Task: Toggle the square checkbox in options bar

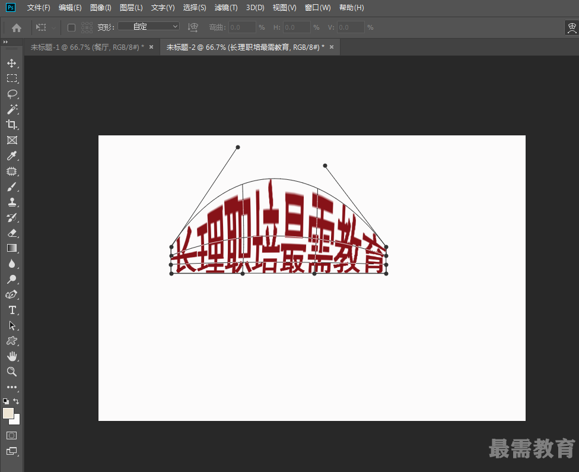Action: tap(71, 28)
